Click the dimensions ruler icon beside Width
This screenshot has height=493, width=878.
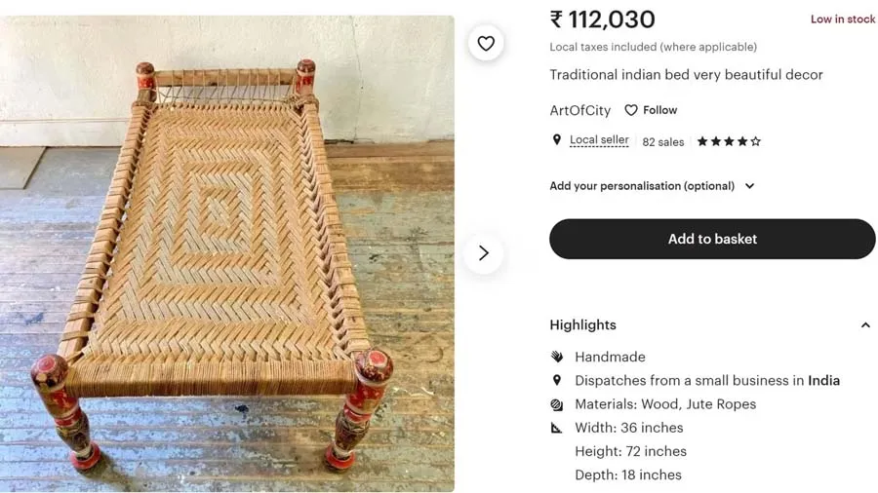pyautogui.click(x=557, y=428)
